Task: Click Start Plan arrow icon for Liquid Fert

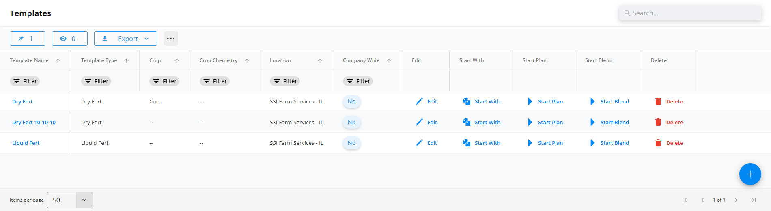Action: tap(530, 143)
